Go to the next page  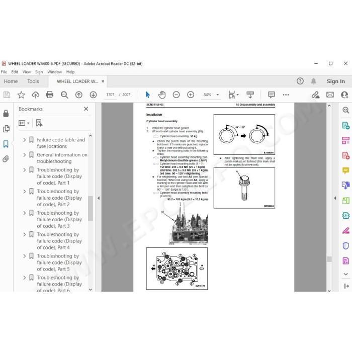[x=93, y=95]
